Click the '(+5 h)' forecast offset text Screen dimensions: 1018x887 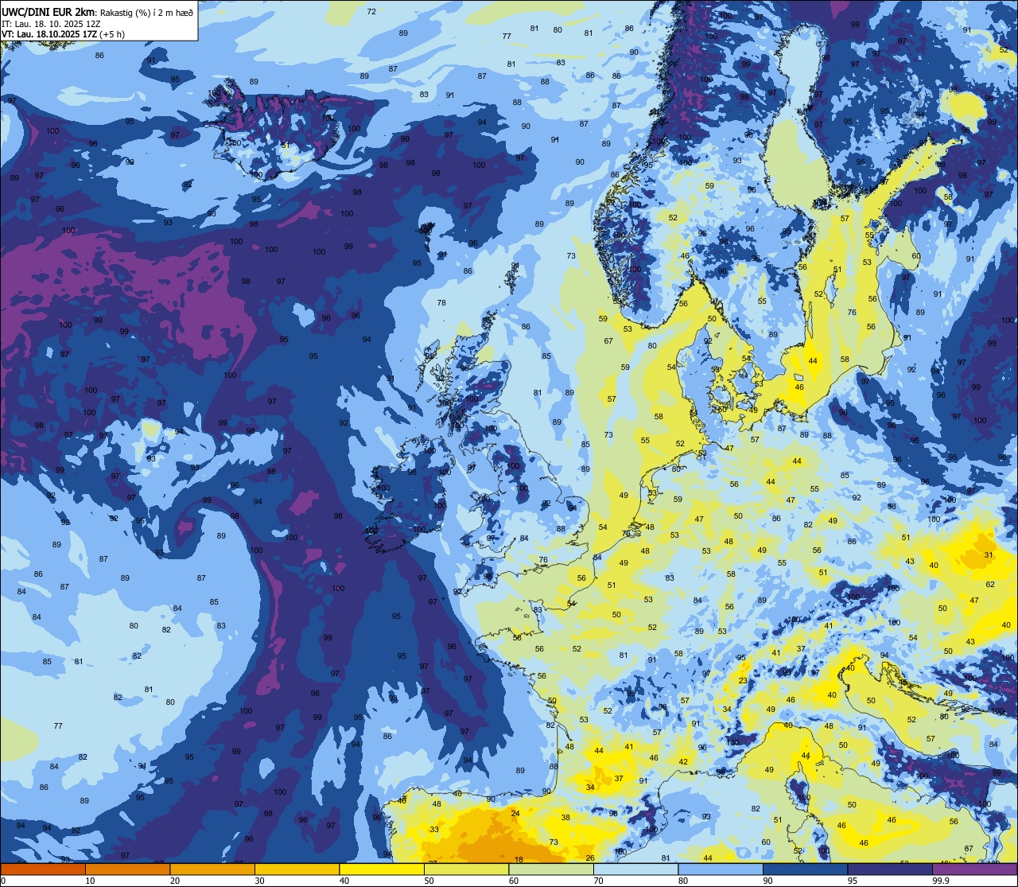click(113, 34)
